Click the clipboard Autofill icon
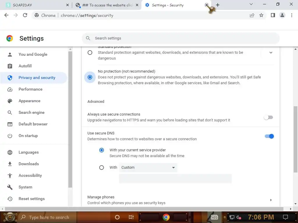This screenshot has height=223, width=298. tap(10, 66)
